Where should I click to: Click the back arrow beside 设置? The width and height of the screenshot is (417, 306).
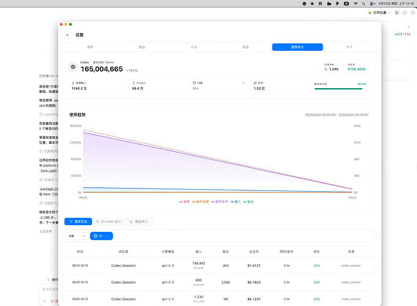68,35
